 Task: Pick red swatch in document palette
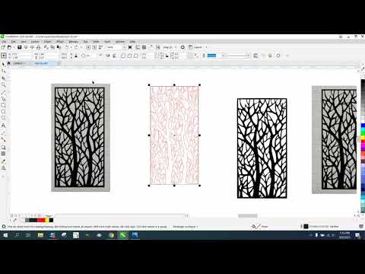tap(40, 220)
